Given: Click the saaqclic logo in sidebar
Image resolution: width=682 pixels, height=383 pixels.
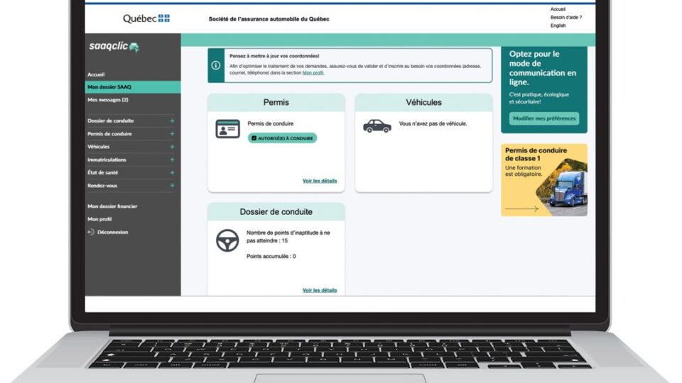Looking at the screenshot, I should pos(114,47).
